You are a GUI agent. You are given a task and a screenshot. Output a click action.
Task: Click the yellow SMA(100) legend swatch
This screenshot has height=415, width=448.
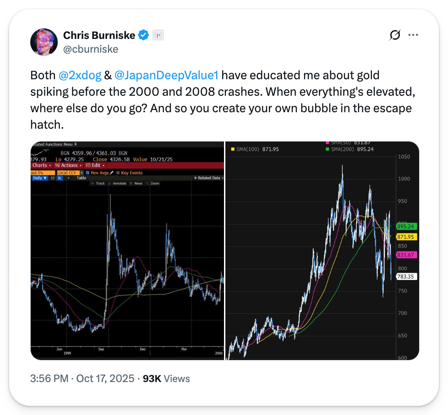pyautogui.click(x=233, y=149)
